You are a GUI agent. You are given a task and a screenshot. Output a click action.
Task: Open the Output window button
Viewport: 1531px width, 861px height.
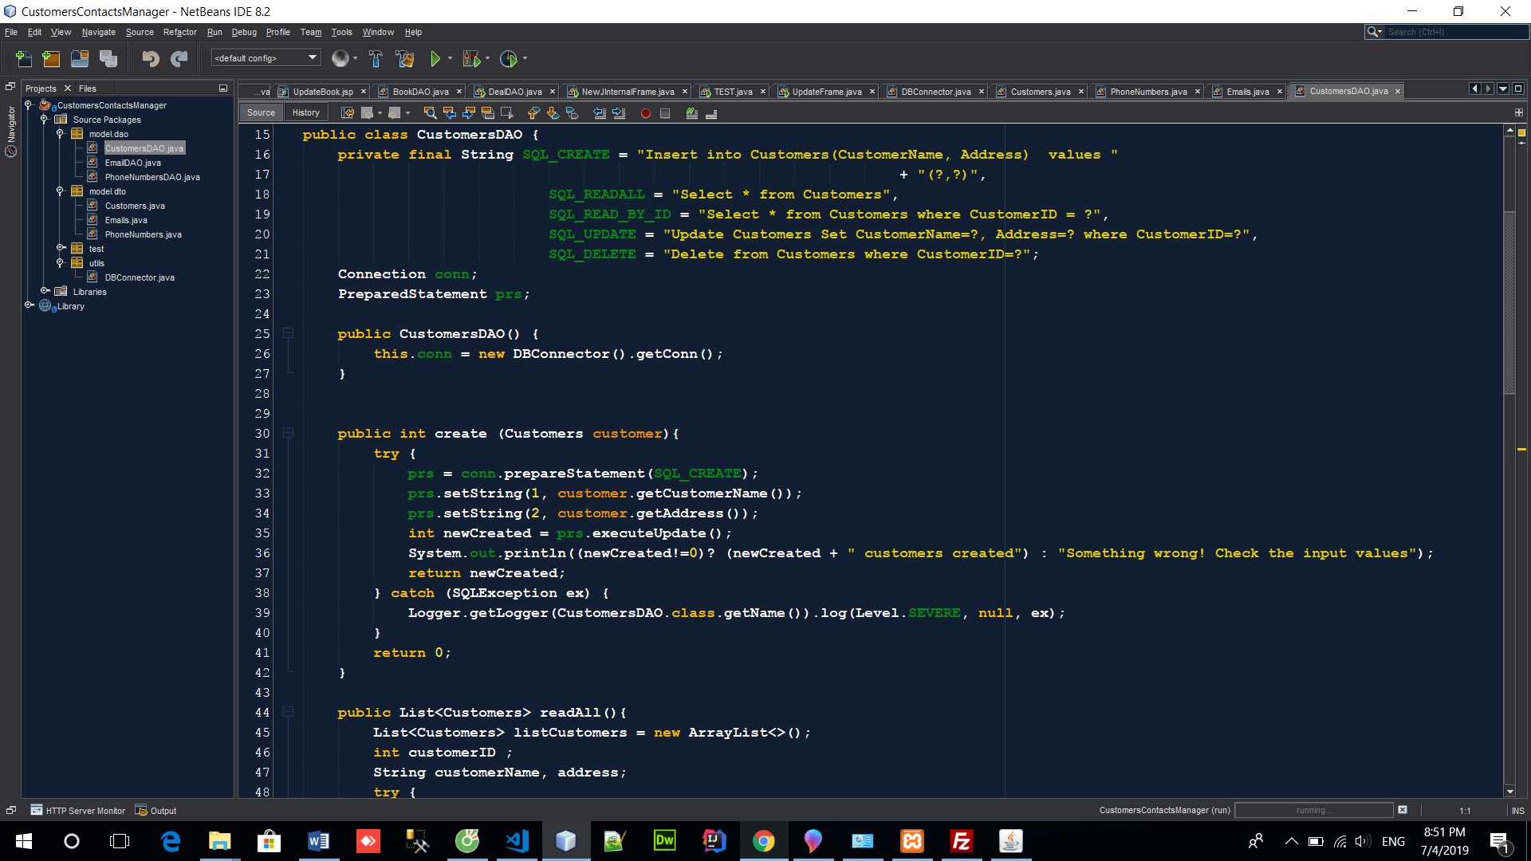pos(156,810)
